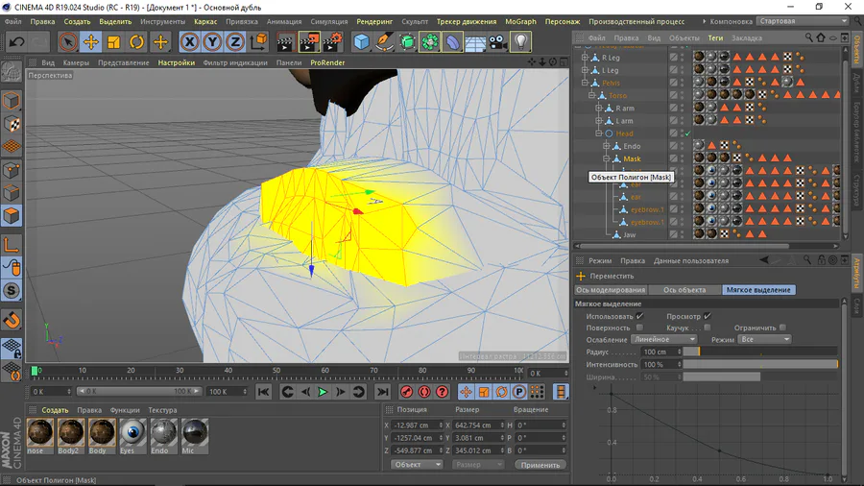The width and height of the screenshot is (864, 486).
Task: Open the Файл menu
Action: click(x=12, y=21)
